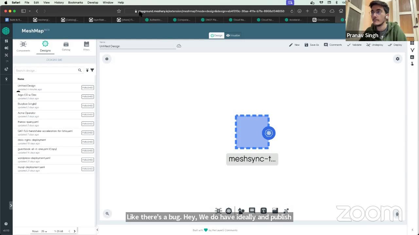The height and width of the screenshot is (235, 419).
Task: Click the Sort by Name column header
Action: tap(21, 79)
